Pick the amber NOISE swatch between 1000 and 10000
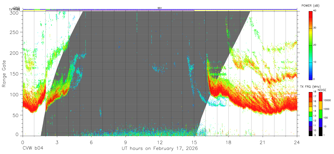The width and height of the screenshot is (334, 154). pos(320,105)
